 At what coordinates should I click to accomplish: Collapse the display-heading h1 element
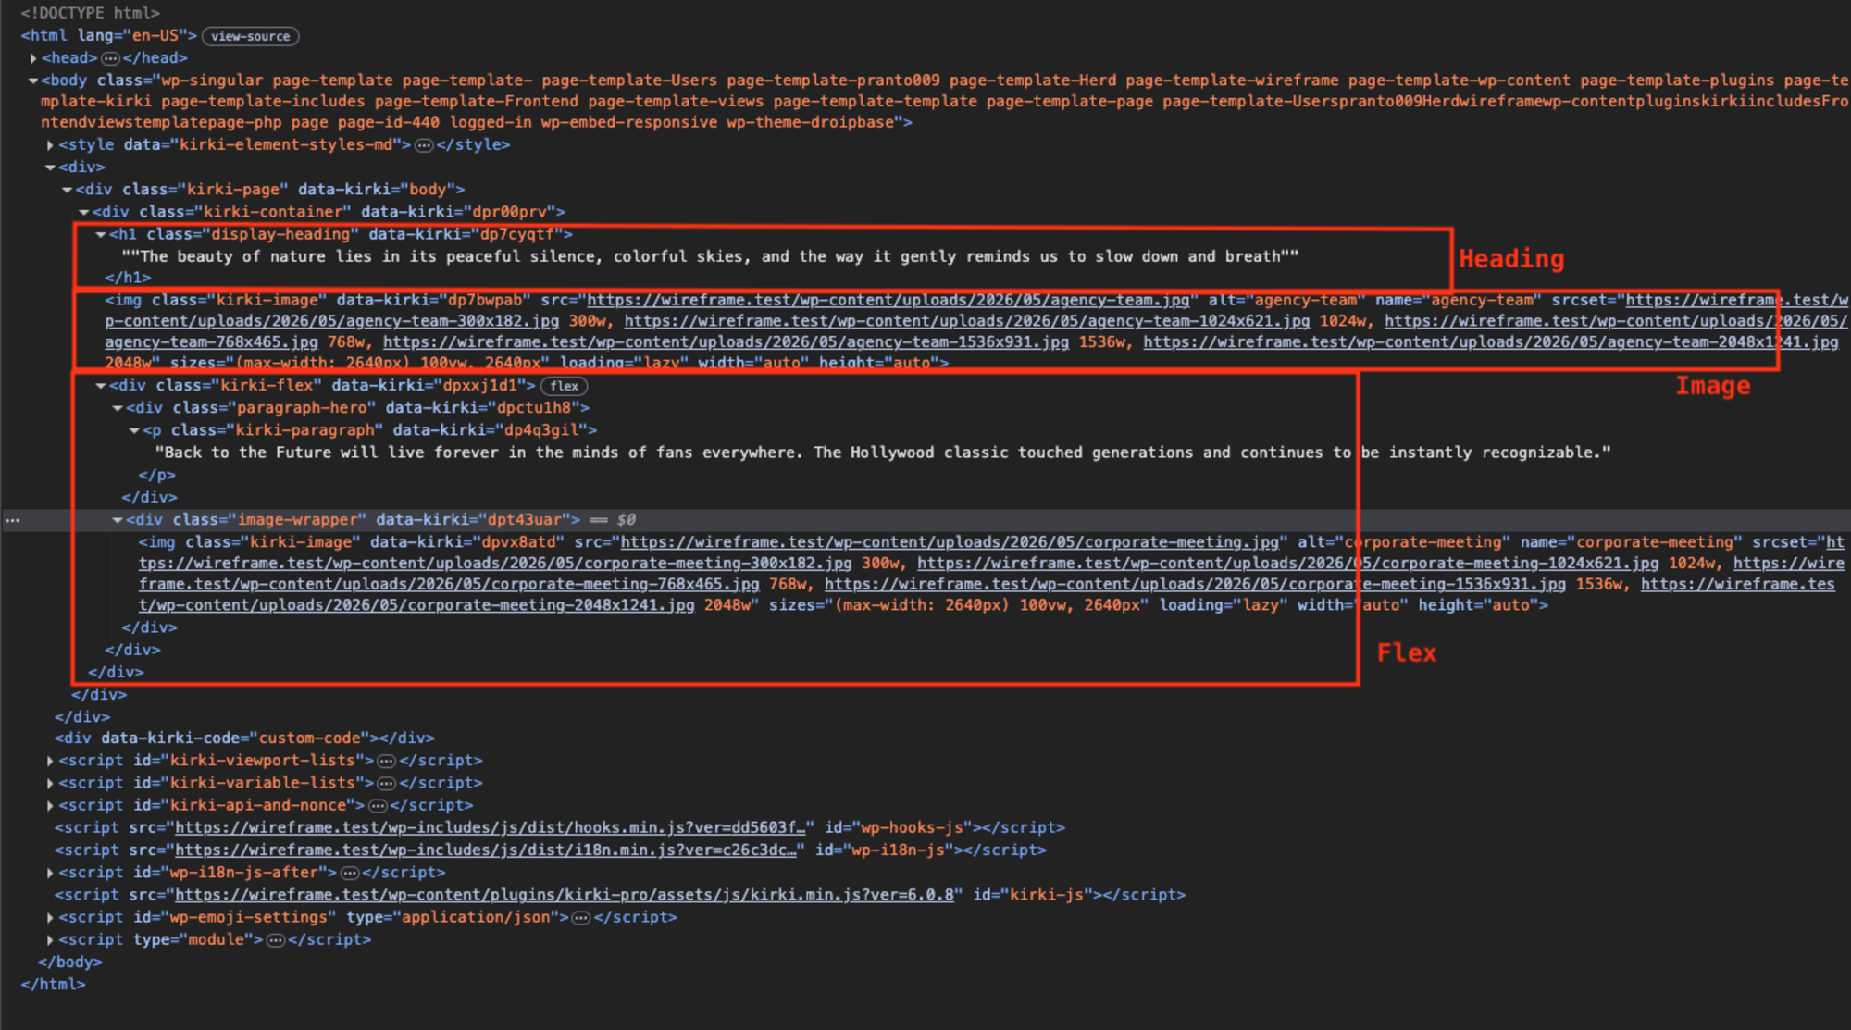coord(101,235)
